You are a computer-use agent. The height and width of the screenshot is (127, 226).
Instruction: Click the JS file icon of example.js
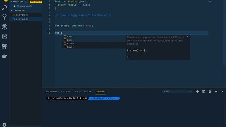pyautogui.click(x=13, y=15)
